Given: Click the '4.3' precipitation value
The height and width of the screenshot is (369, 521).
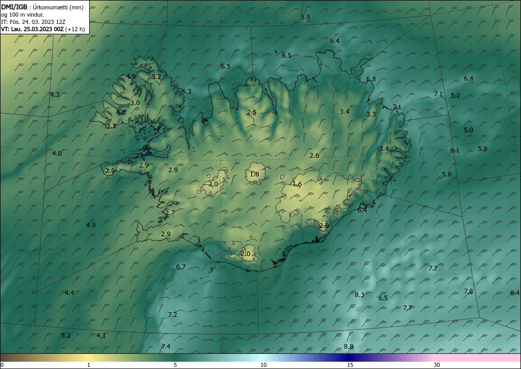Looking at the screenshot, I should coord(55,95).
